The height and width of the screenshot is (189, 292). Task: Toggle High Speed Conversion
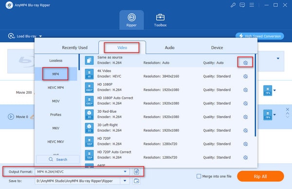(x=260, y=36)
